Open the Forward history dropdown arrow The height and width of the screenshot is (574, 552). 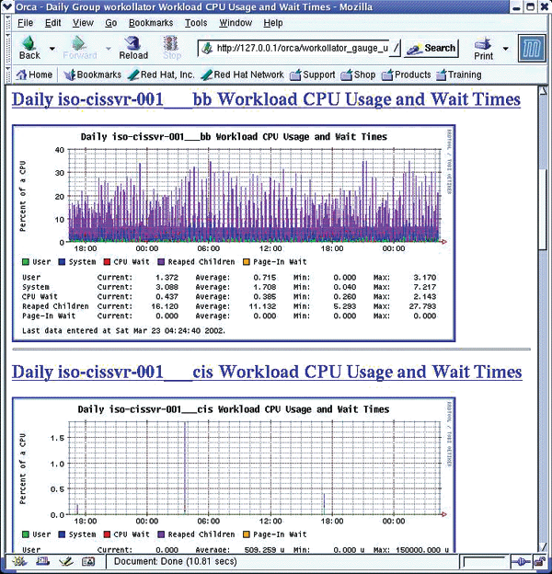[102, 48]
